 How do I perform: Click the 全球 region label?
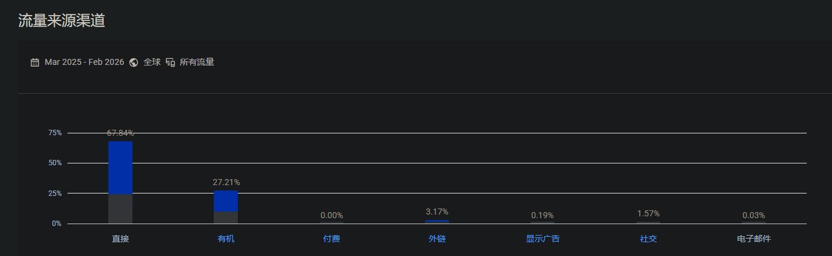pyautogui.click(x=152, y=62)
